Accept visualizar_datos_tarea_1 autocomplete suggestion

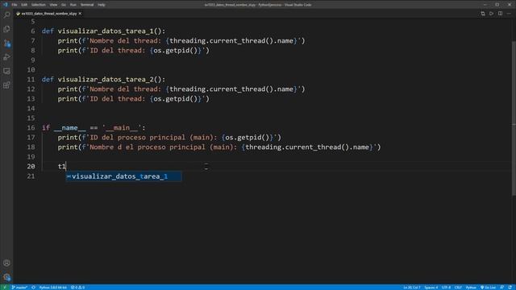[123, 176]
